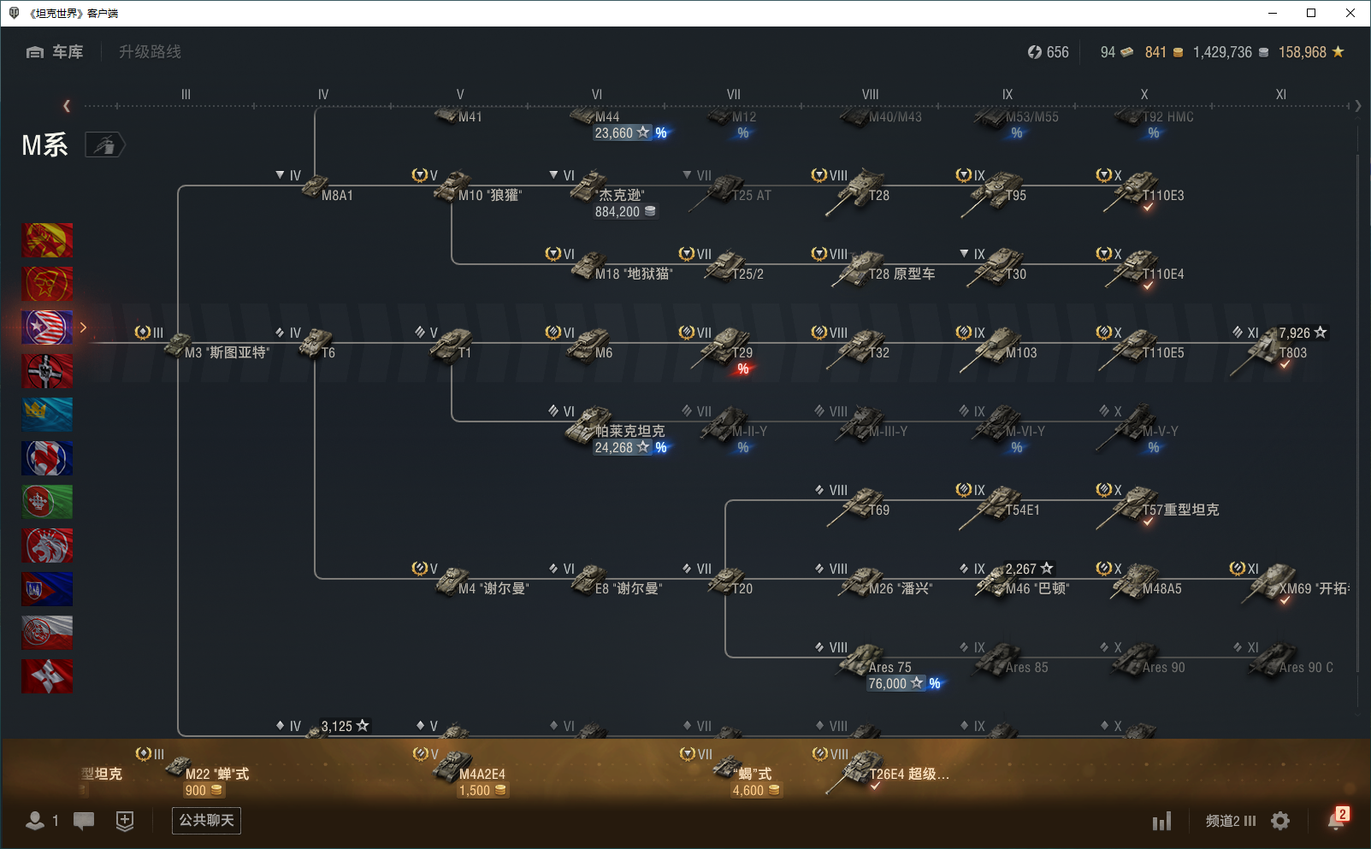Select the Swedish crown nation flag
1371x849 pixels.
coord(47,415)
